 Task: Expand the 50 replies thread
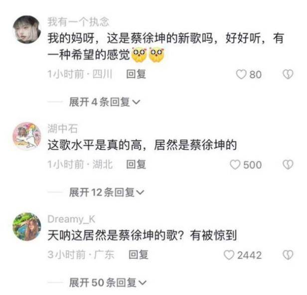[x=108, y=283]
